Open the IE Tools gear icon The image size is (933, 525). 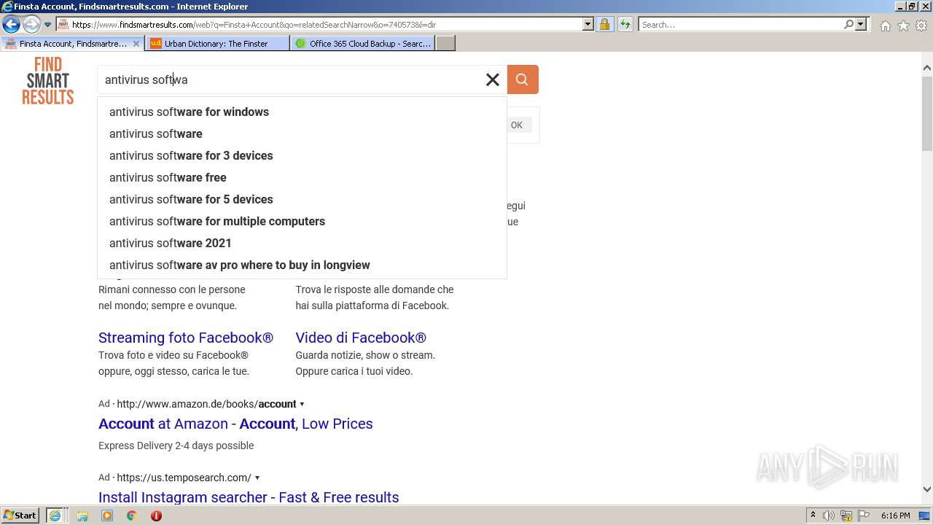921,26
